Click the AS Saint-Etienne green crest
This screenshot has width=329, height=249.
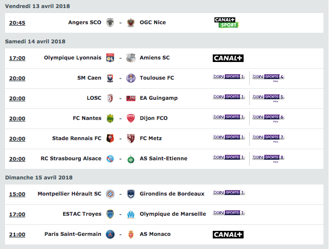coord(131,159)
